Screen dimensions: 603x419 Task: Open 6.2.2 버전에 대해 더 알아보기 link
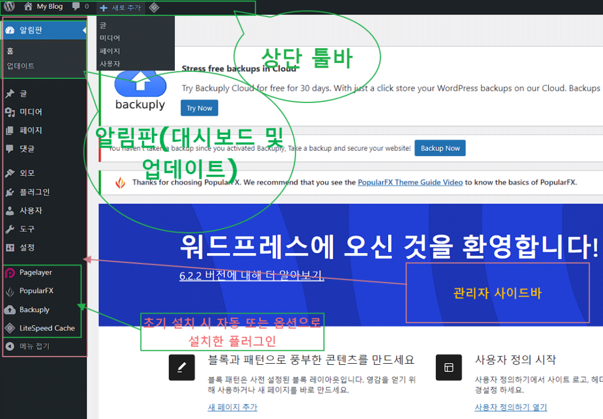pyautogui.click(x=251, y=275)
